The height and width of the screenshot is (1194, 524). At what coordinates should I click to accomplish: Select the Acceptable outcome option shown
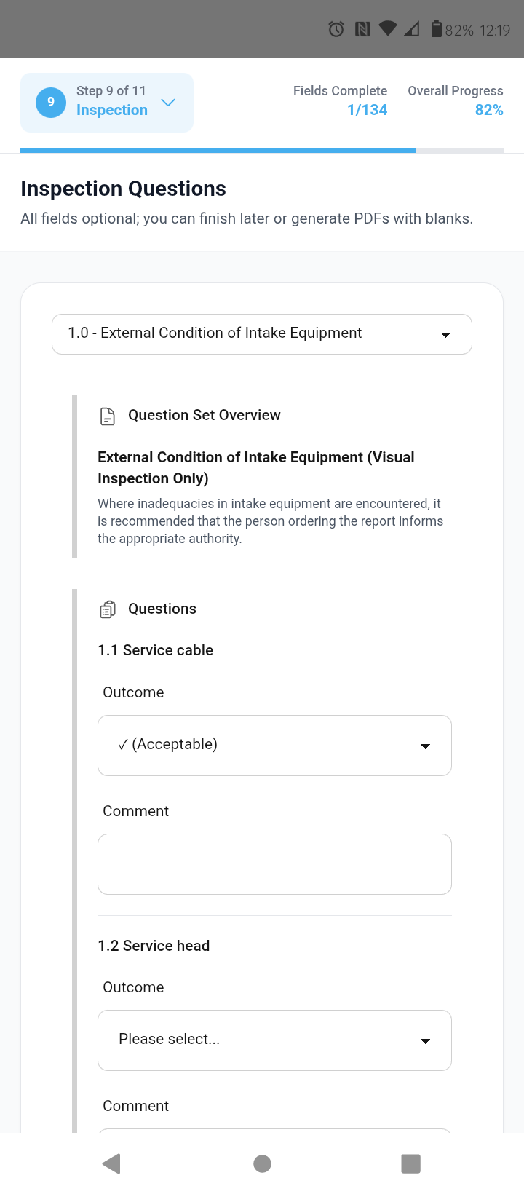point(167,744)
